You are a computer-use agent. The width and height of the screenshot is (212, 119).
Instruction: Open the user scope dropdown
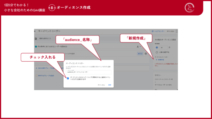click(139, 47)
